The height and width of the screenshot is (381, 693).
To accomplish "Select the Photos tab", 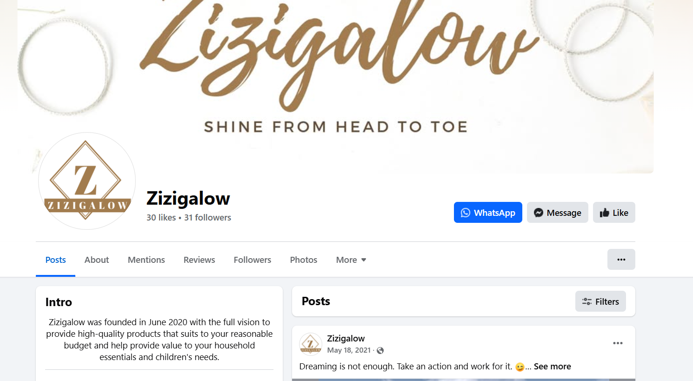I will [x=304, y=260].
